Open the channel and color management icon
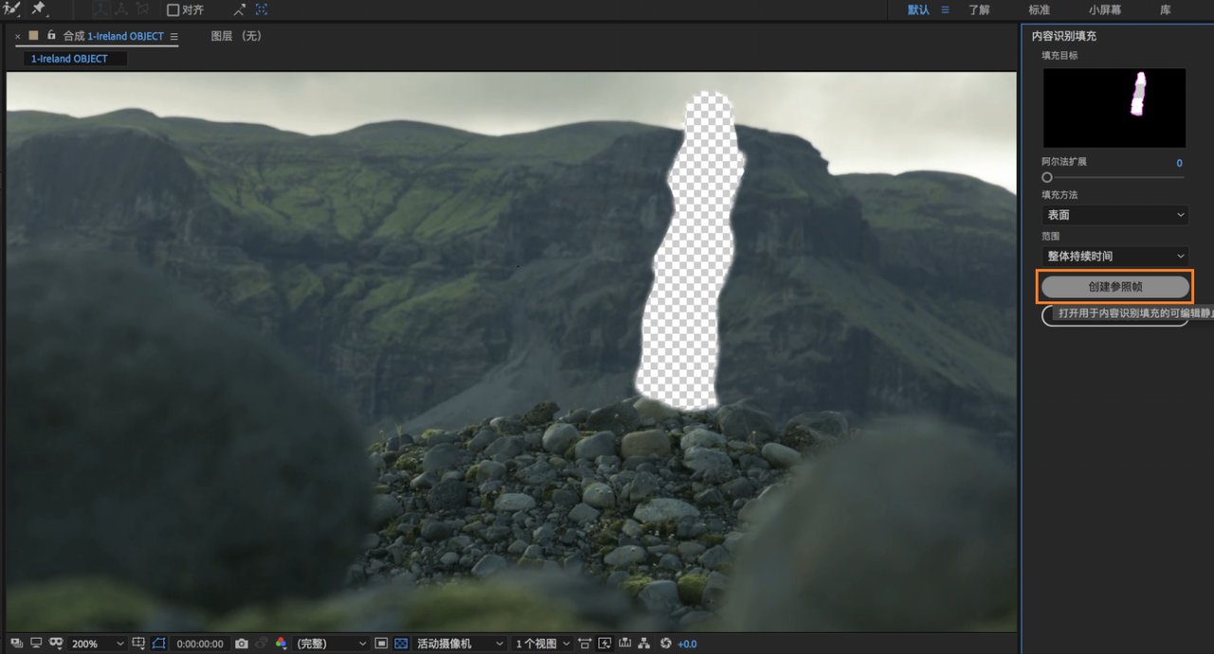Screen dimensions: 1214x654 [281, 644]
